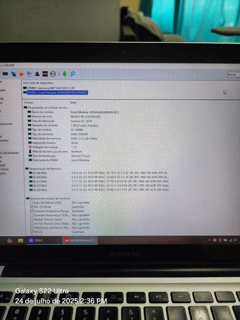
Task: Click the report document toolbar icon
Action: point(29,74)
